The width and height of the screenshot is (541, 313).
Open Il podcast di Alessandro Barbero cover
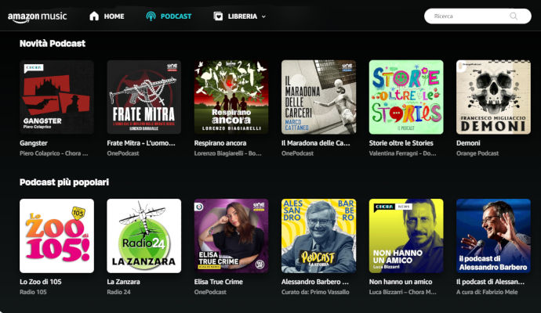click(493, 236)
